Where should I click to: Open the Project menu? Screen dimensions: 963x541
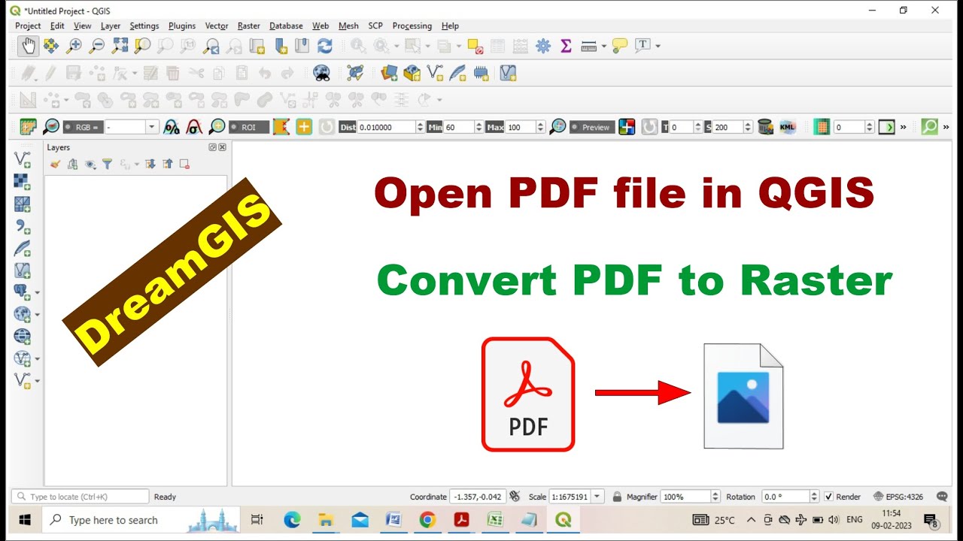pos(28,26)
